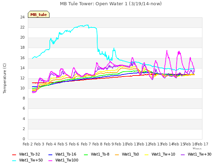The image size is (223, 167).
Task: Click the cyan line peak near Feb 7
Action: click(87, 25)
